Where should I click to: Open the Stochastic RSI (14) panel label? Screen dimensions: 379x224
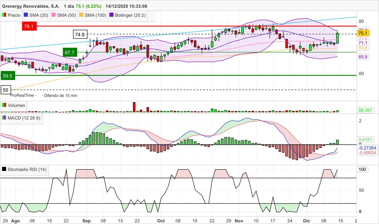coord(27,169)
